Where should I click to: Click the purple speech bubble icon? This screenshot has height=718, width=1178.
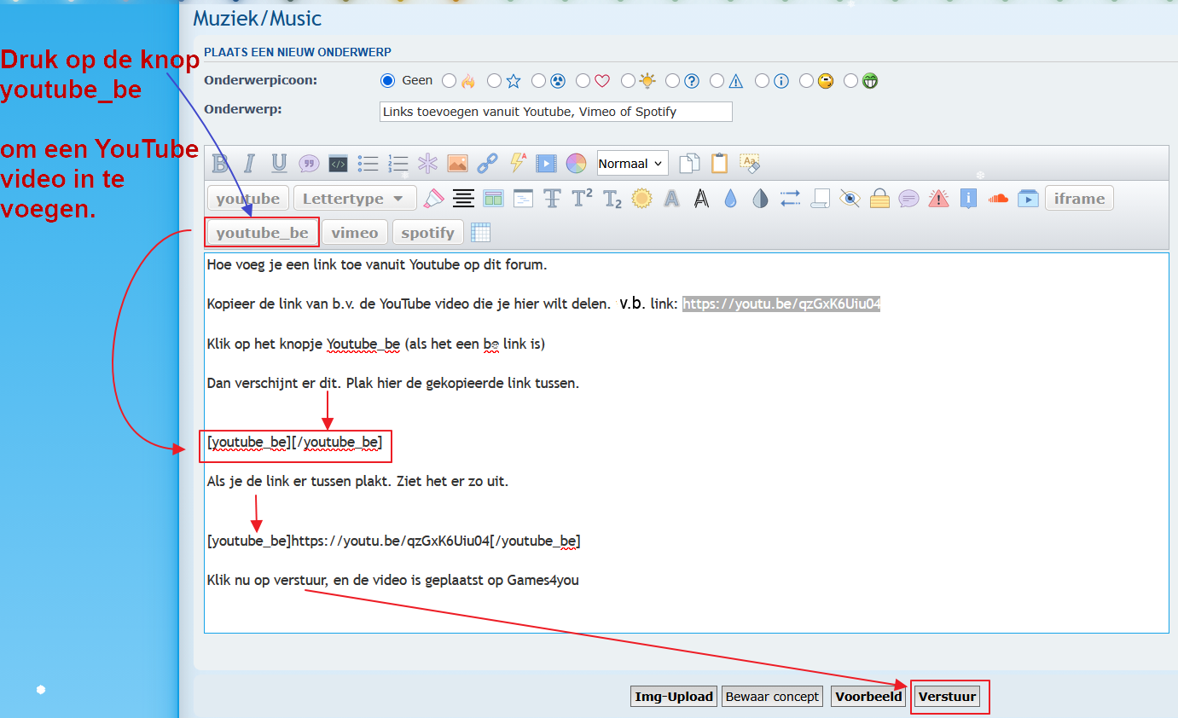[x=908, y=199]
